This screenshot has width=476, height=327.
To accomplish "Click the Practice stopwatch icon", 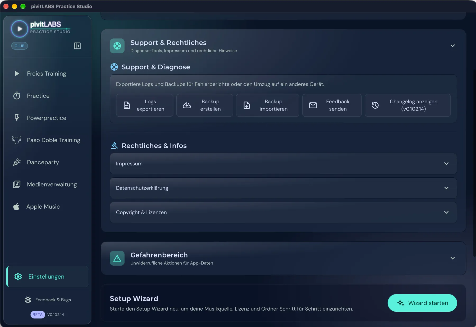I will 17,96.
